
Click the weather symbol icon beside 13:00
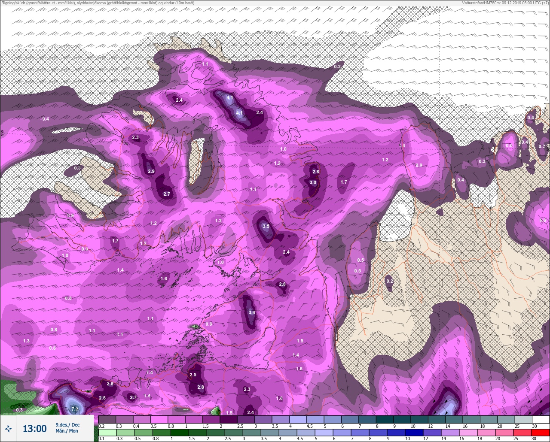[8, 428]
